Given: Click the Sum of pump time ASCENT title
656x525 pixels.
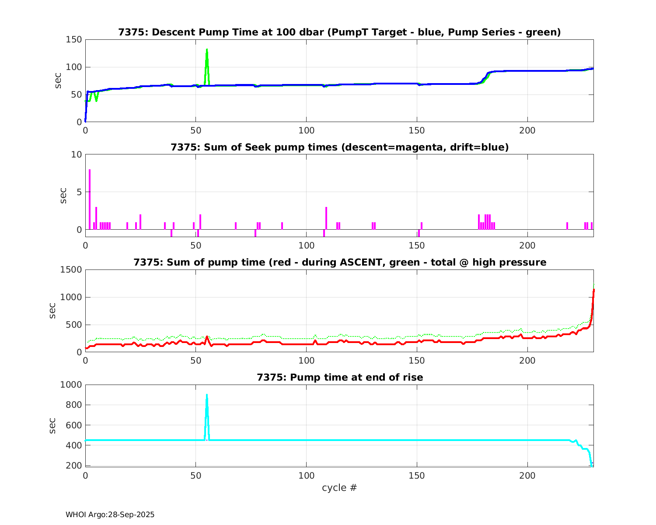Looking at the screenshot, I should click(x=339, y=262).
